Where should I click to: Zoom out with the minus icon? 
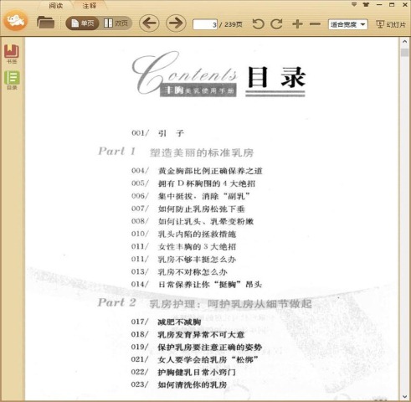point(315,24)
